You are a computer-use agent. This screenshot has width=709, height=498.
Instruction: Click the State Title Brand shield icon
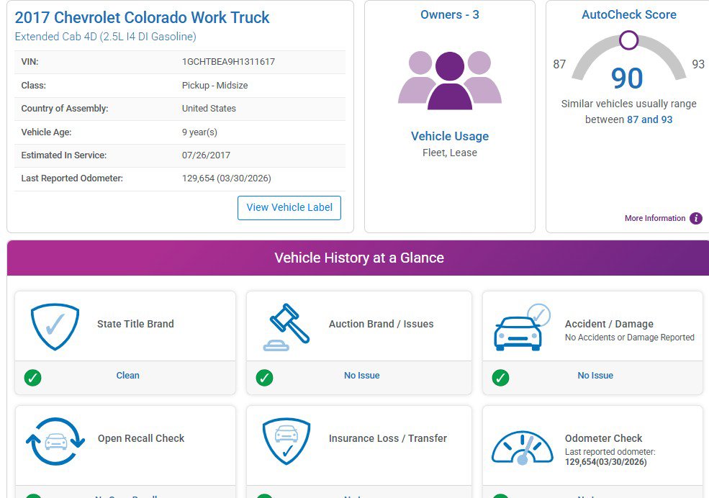pos(55,326)
